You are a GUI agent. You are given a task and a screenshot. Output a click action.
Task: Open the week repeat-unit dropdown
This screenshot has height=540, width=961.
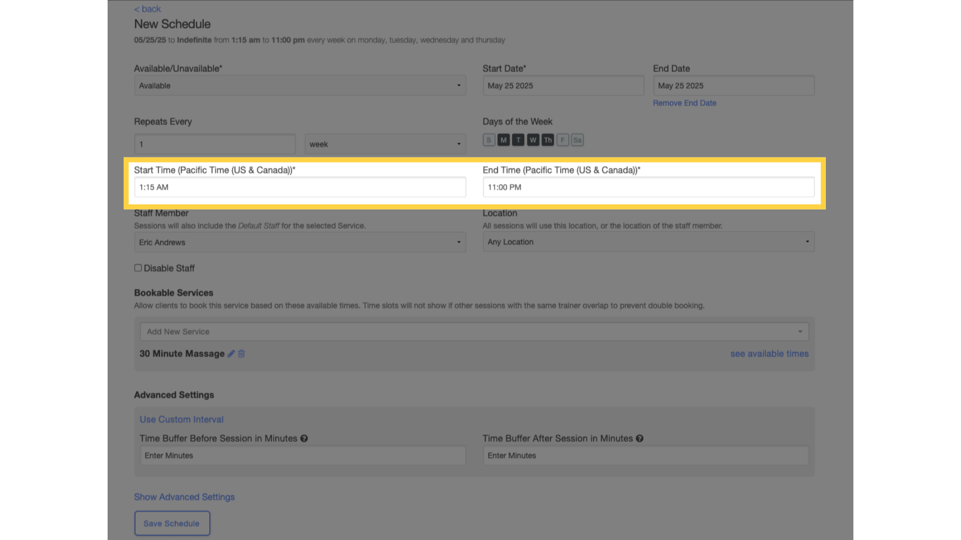point(385,144)
